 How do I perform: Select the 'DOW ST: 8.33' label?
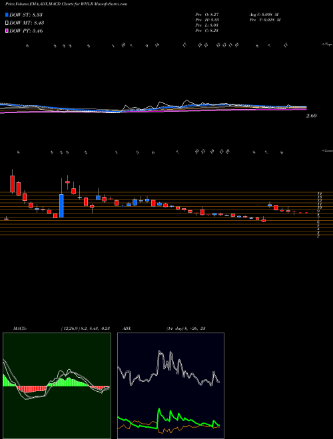[x=26, y=15]
